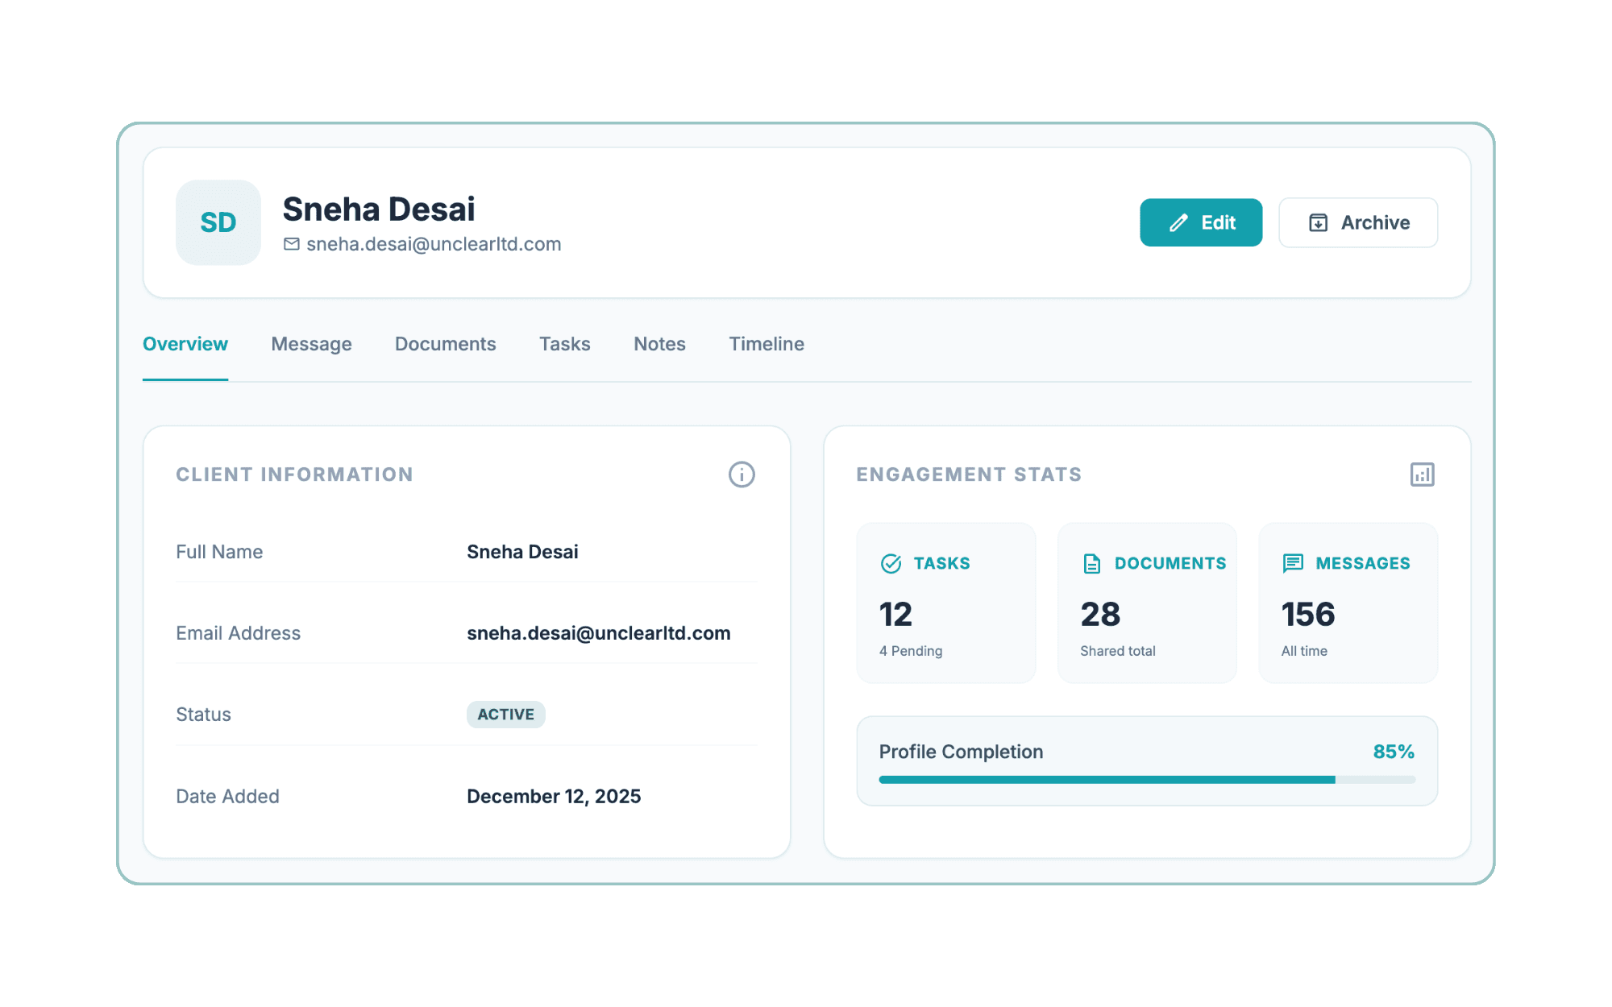1612x1007 pixels.
Task: Click the info icon in Client Information
Action: pyautogui.click(x=742, y=474)
